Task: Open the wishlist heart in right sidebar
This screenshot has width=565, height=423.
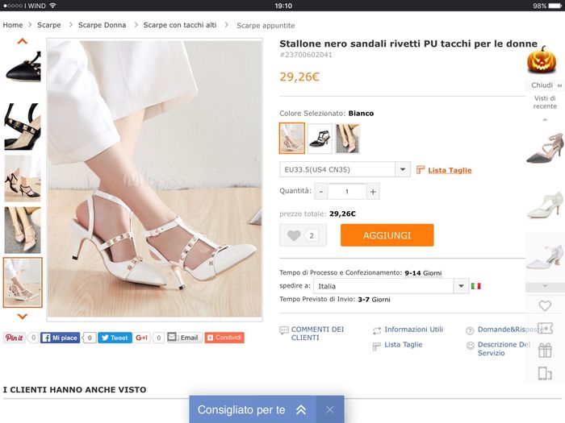Action: click(545, 306)
